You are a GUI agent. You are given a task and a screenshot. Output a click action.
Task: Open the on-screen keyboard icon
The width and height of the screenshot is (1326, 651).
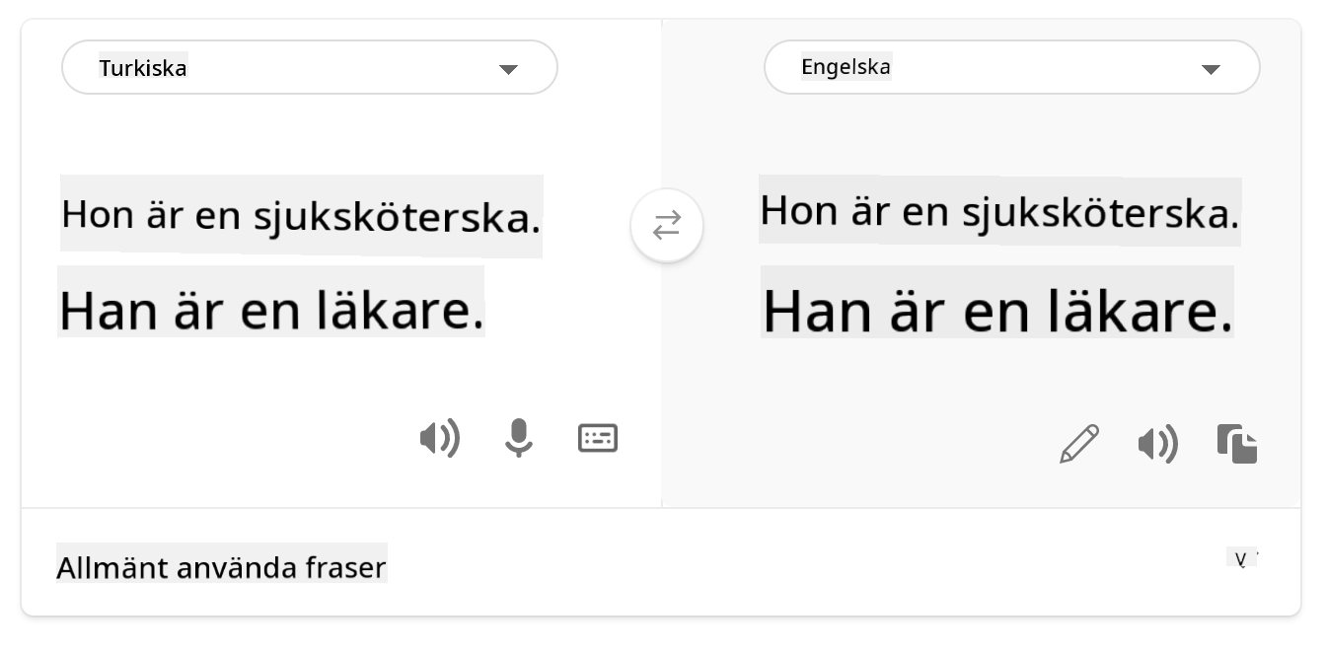[x=597, y=438]
